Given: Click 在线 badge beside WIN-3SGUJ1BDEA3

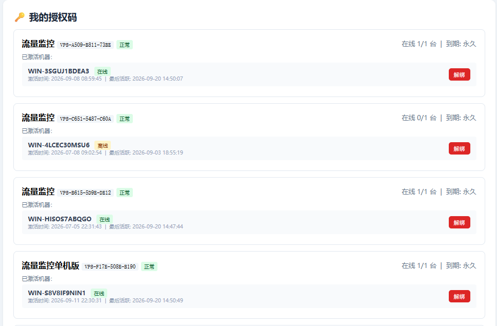Looking at the screenshot, I should 103,71.
